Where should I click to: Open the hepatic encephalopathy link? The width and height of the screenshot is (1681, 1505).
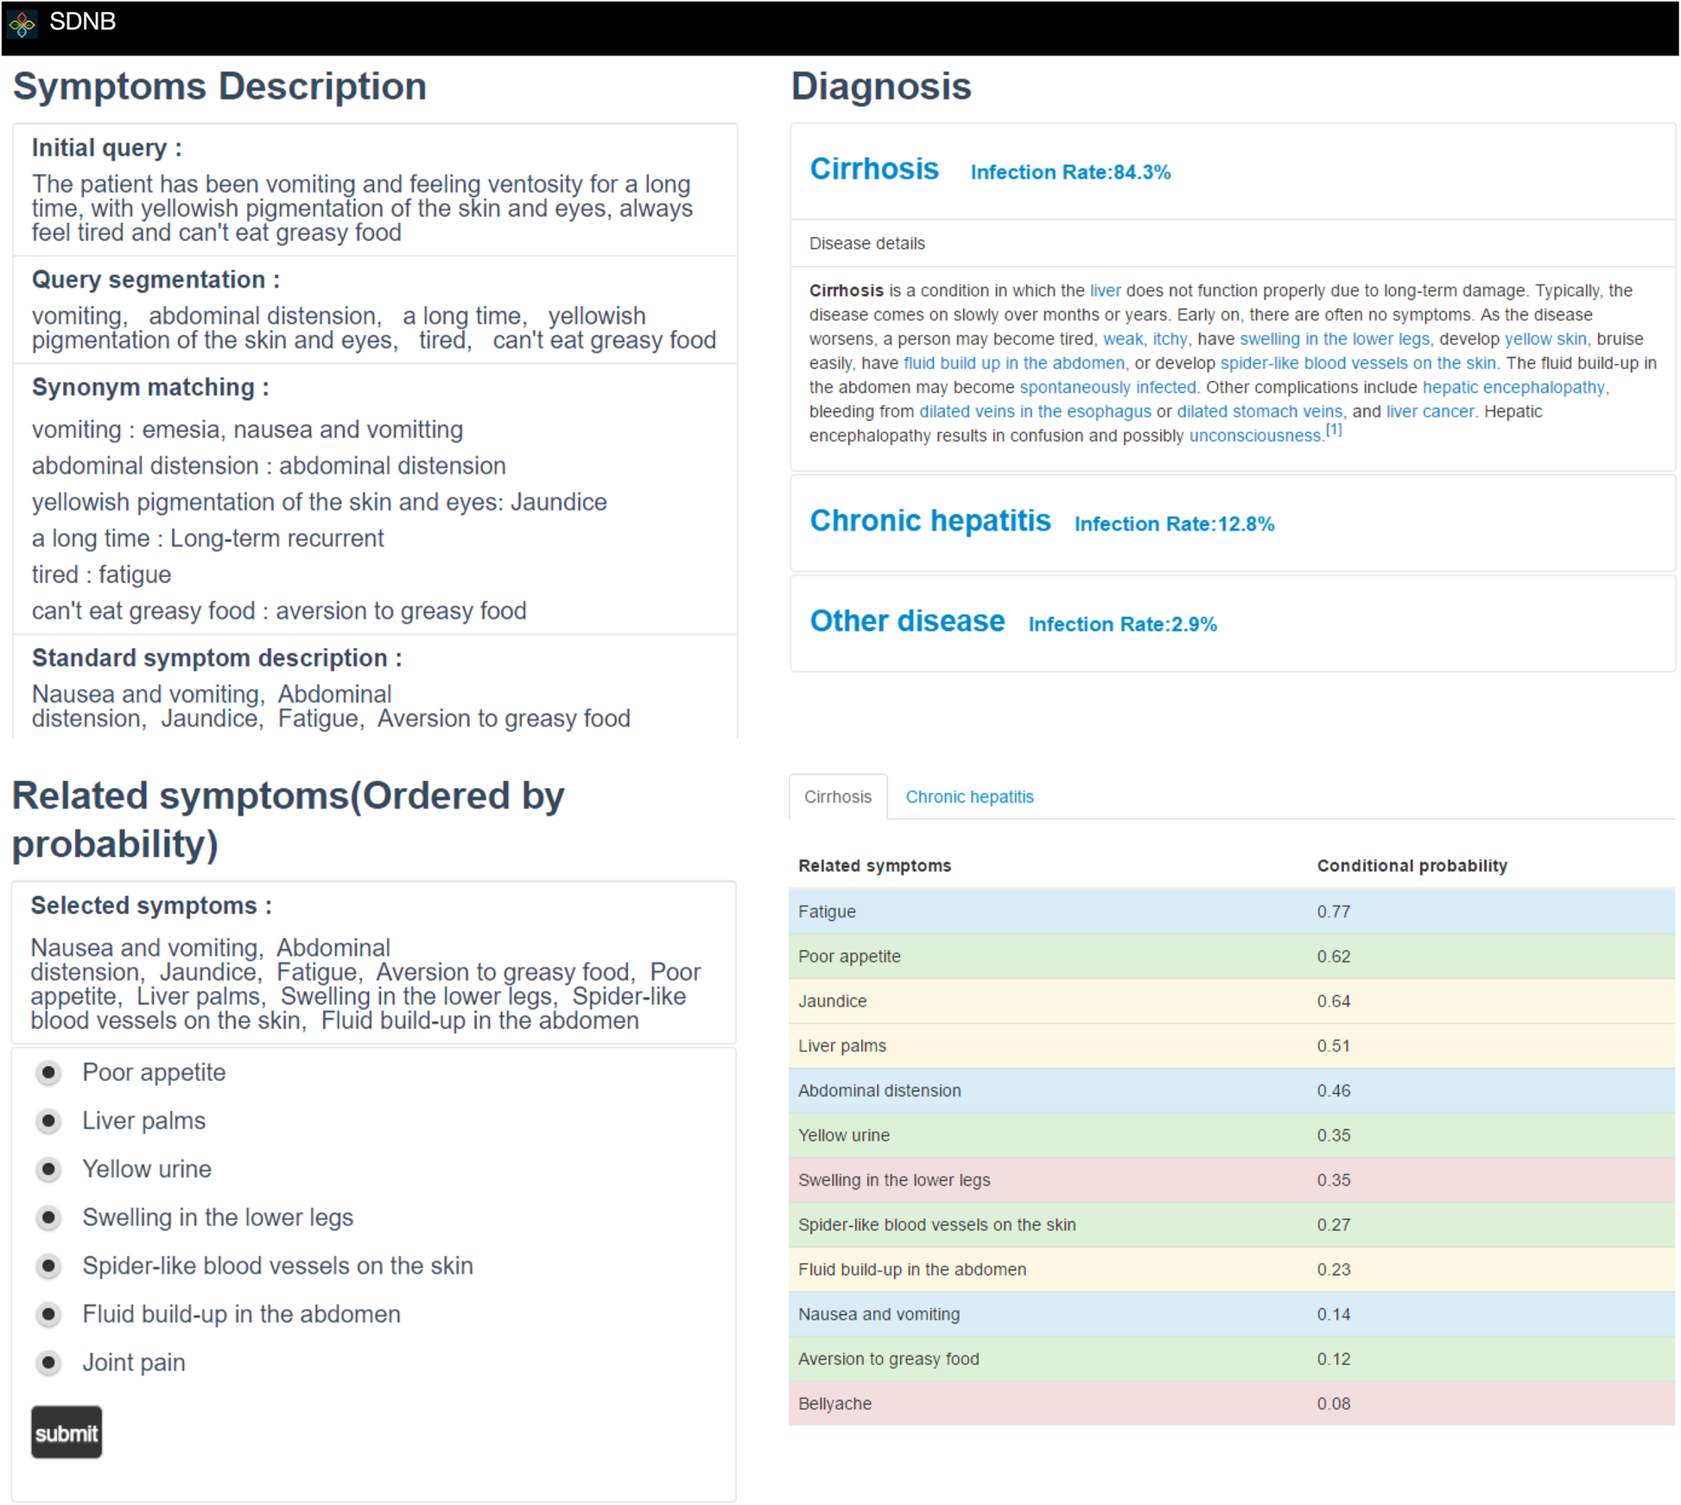(1513, 387)
